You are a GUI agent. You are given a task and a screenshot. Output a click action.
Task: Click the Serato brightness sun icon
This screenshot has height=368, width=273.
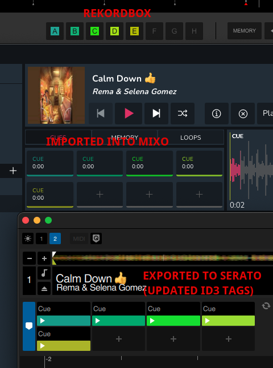pos(28,238)
